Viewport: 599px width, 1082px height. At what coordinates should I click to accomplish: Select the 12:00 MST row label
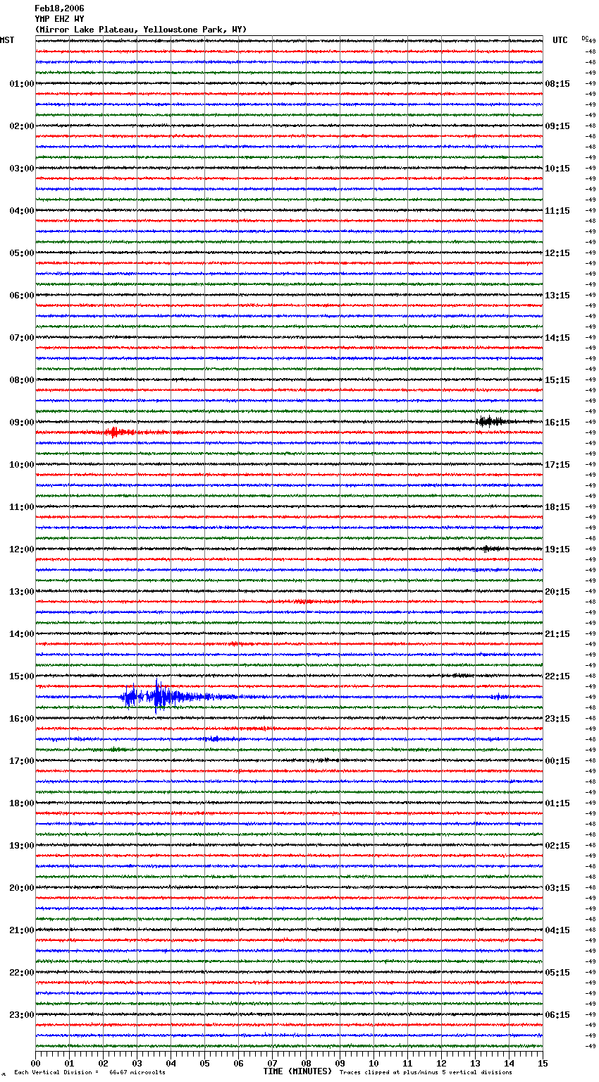21,549
